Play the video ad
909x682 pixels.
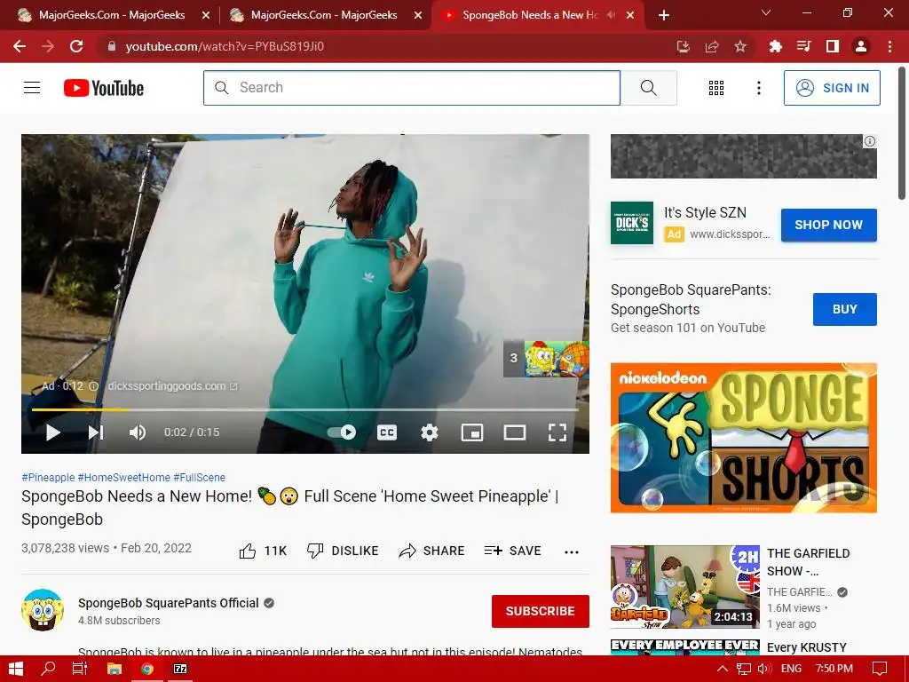coord(52,432)
